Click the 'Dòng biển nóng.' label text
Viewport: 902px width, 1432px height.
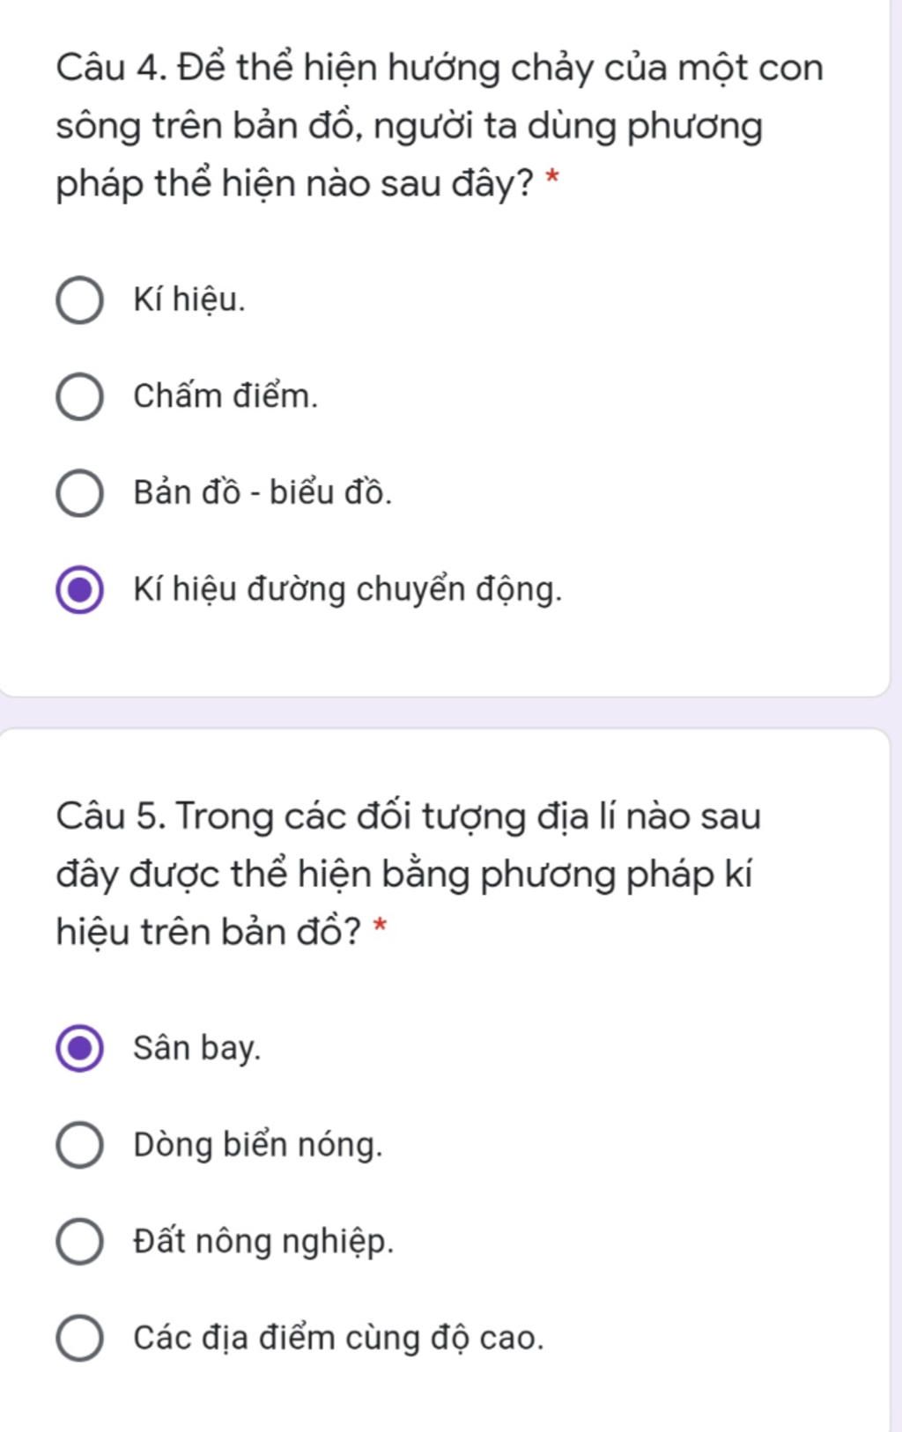coord(258,1145)
